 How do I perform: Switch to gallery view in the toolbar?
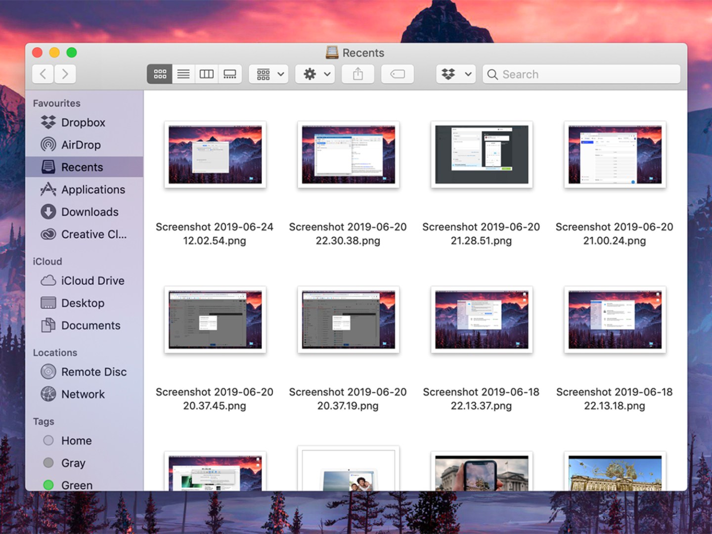click(230, 74)
